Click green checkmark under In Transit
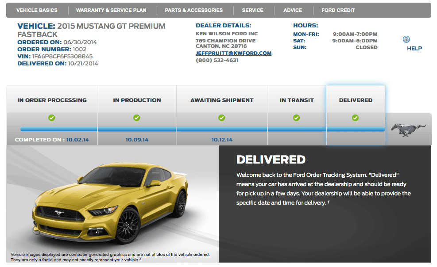 pos(297,118)
